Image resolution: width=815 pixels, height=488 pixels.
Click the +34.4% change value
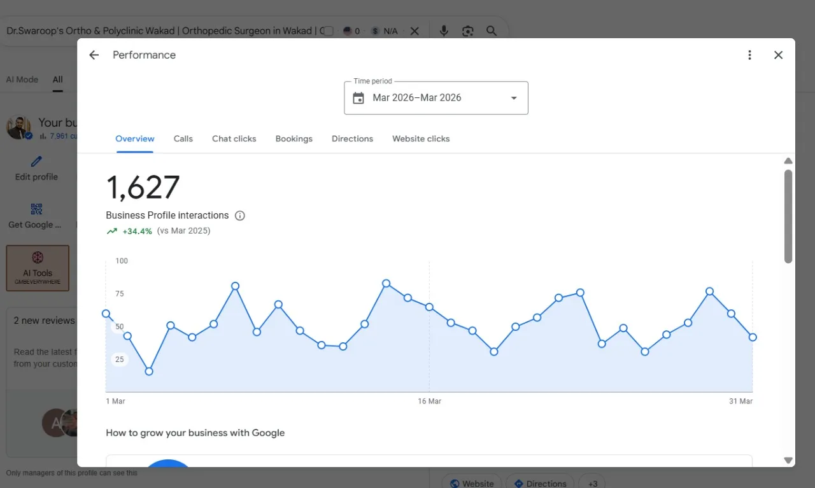(x=138, y=231)
